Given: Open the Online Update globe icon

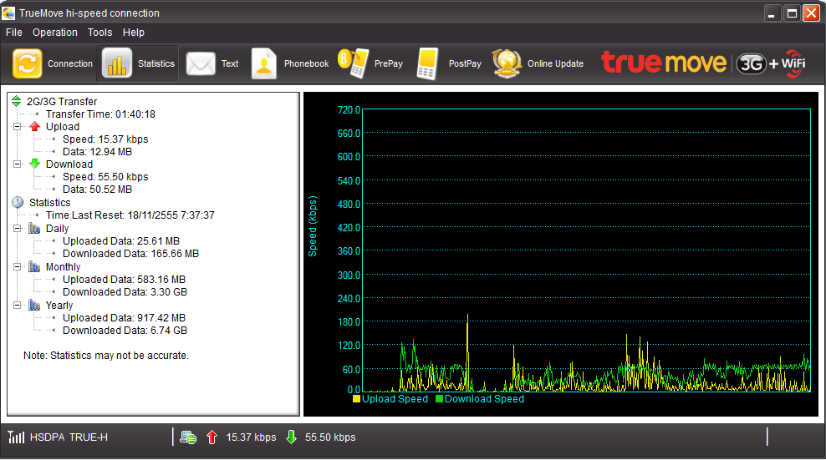Looking at the screenshot, I should [507, 63].
